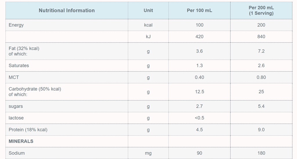Select the Per 100 mL column header

[x=199, y=10]
